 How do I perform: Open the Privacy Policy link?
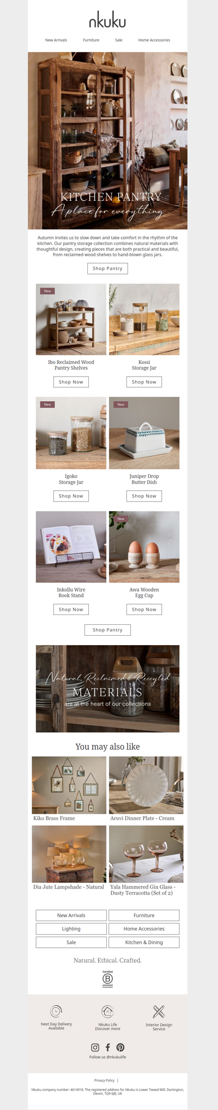click(104, 1080)
